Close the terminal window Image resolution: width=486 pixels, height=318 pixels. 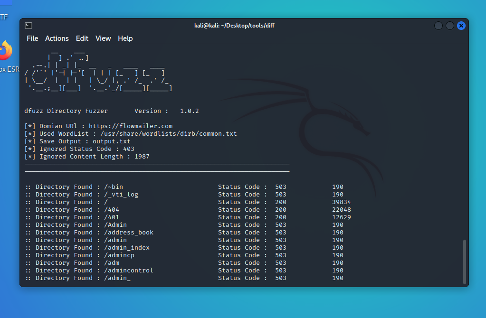461,26
